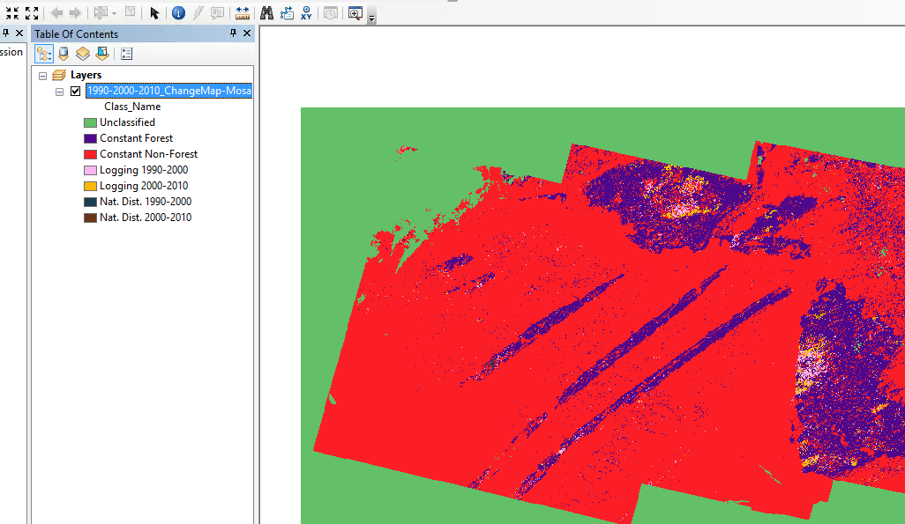Switch to List By Drawing Order

coord(43,54)
